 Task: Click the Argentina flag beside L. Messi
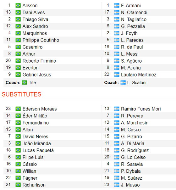tap(117, 54)
